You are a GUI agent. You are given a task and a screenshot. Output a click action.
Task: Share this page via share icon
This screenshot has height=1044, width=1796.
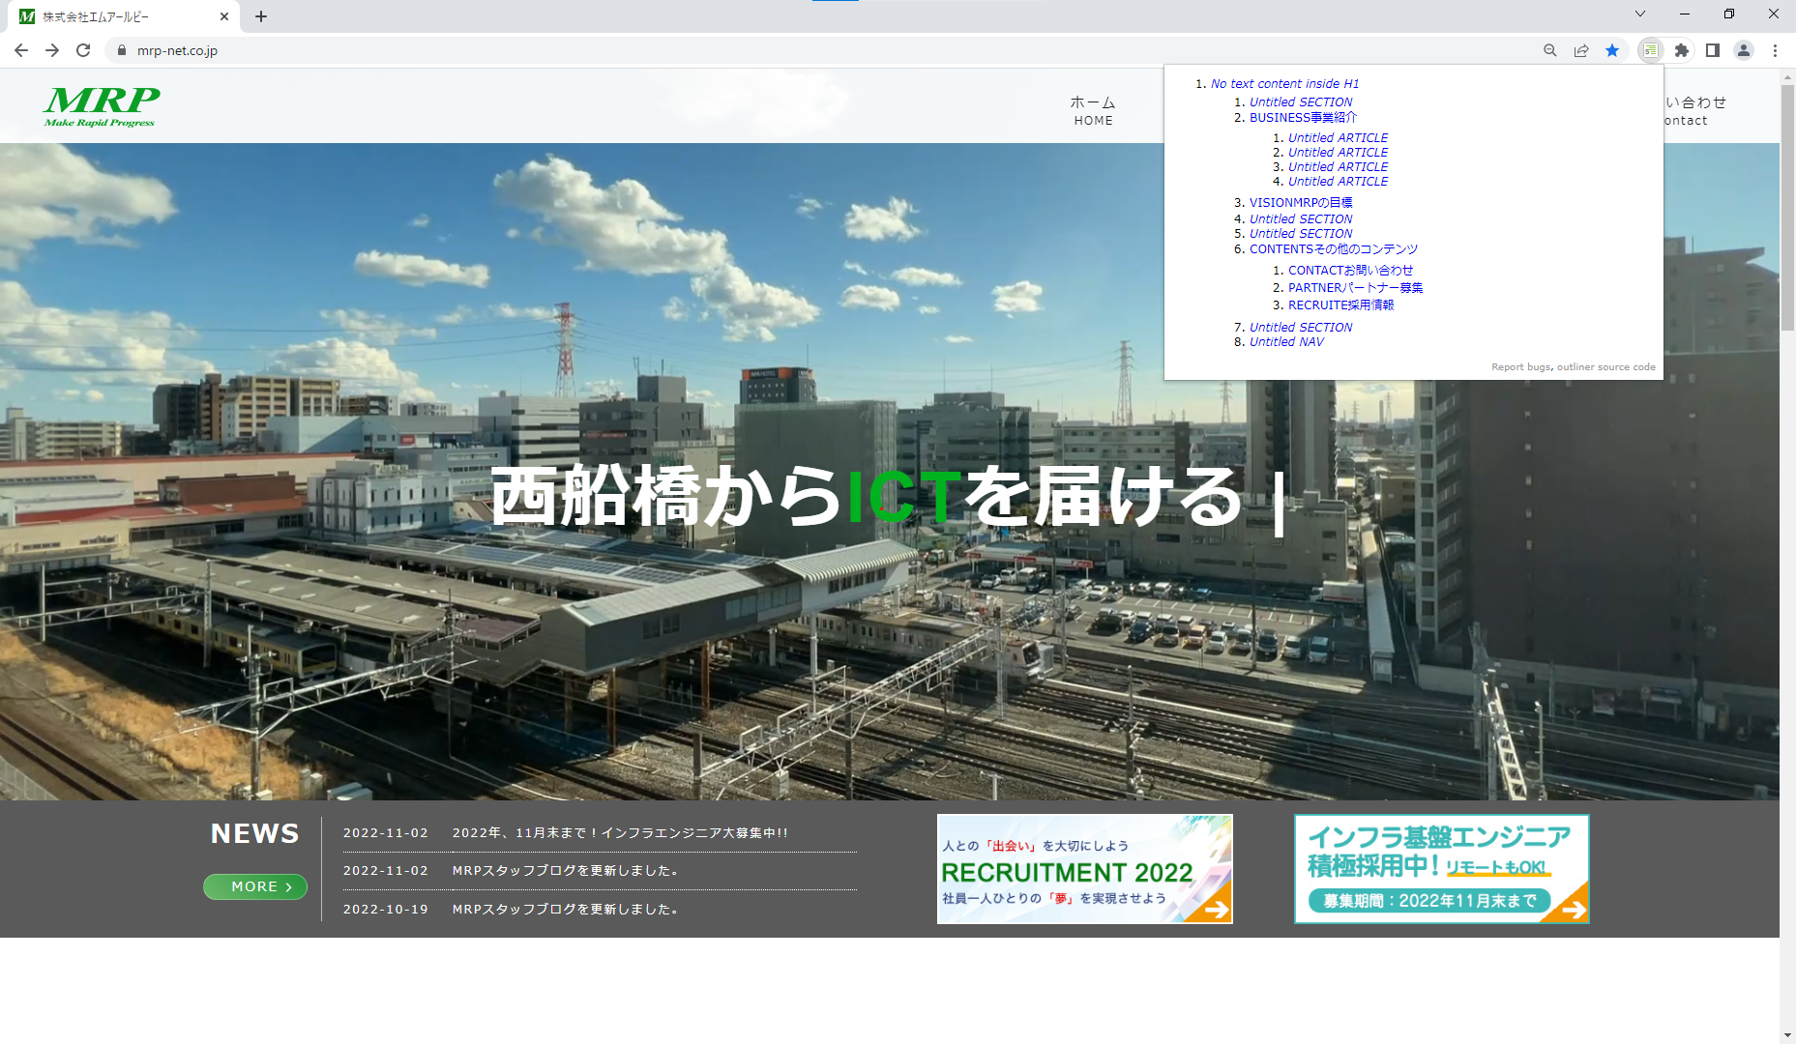(1581, 50)
